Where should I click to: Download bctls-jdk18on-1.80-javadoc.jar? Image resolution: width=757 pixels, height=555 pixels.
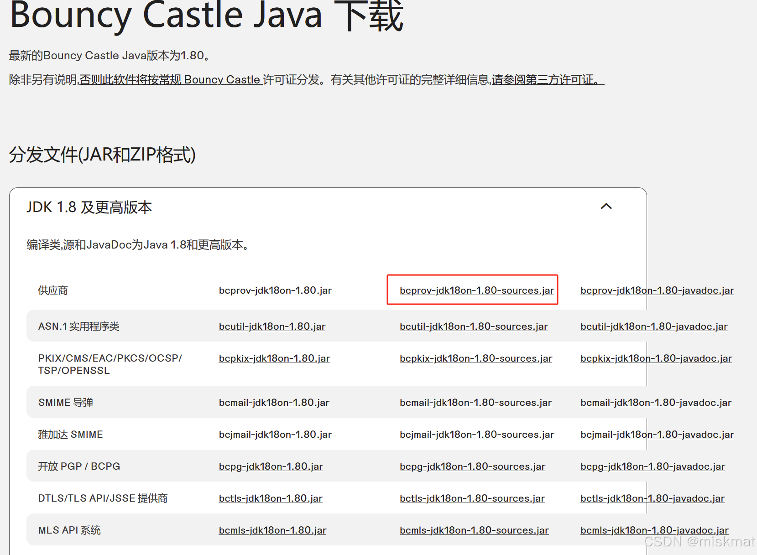point(653,498)
